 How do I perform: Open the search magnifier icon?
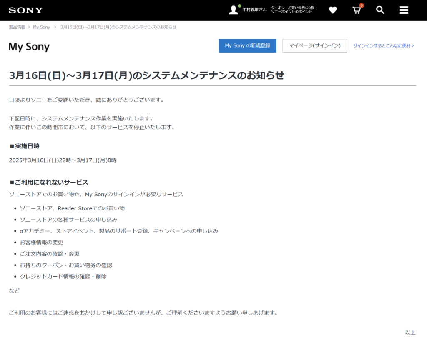[380, 10]
